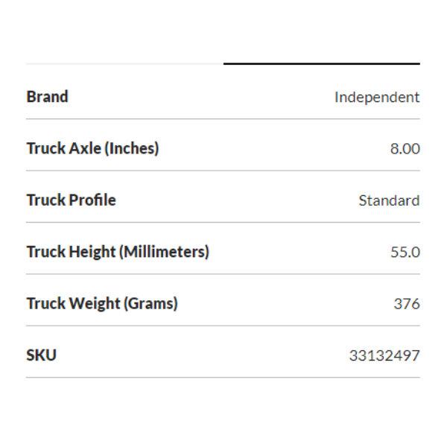Select the Independent brand value

(376, 97)
